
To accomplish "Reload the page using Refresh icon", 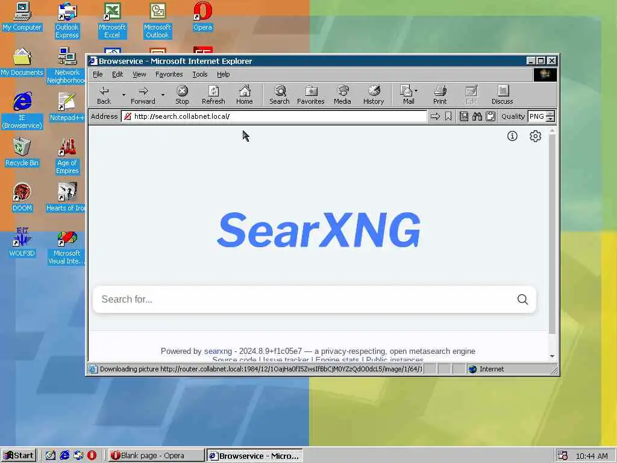I will [213, 95].
